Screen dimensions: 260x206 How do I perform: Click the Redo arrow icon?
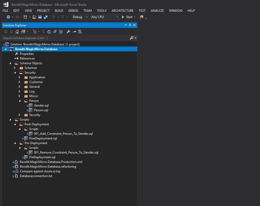click(62, 17)
